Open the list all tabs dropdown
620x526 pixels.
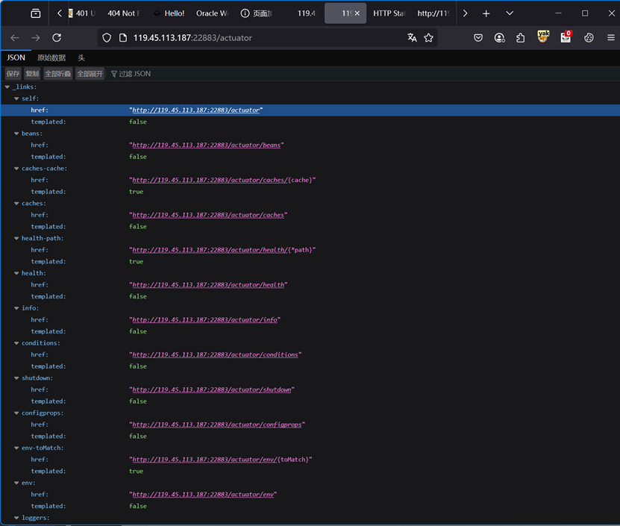(510, 13)
